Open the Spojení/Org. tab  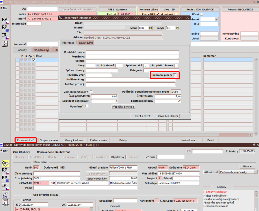pos(41,50)
